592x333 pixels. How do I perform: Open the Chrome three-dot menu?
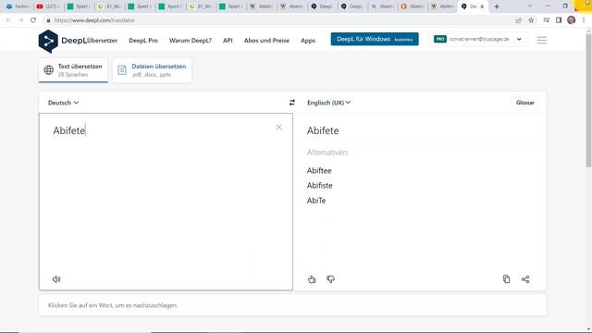click(584, 20)
